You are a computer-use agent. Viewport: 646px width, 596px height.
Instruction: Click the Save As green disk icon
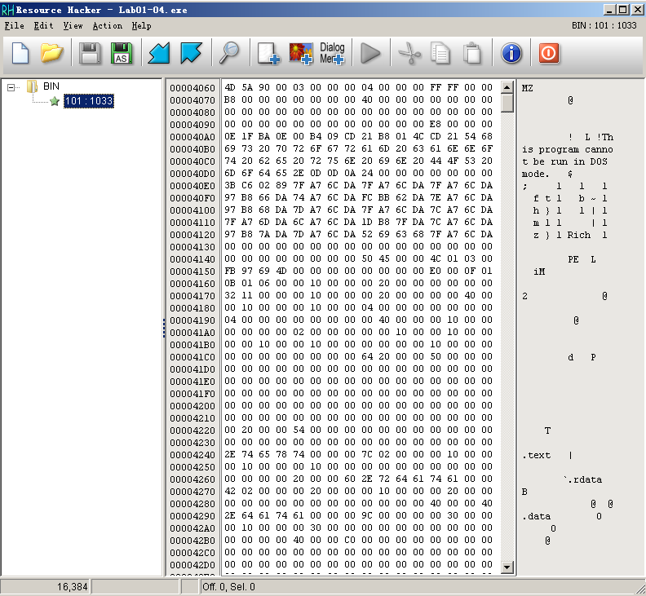(x=122, y=53)
